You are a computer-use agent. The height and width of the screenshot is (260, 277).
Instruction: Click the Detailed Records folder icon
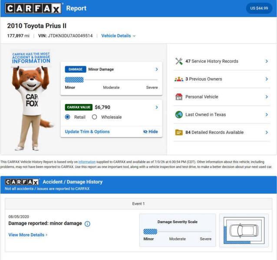point(179,132)
